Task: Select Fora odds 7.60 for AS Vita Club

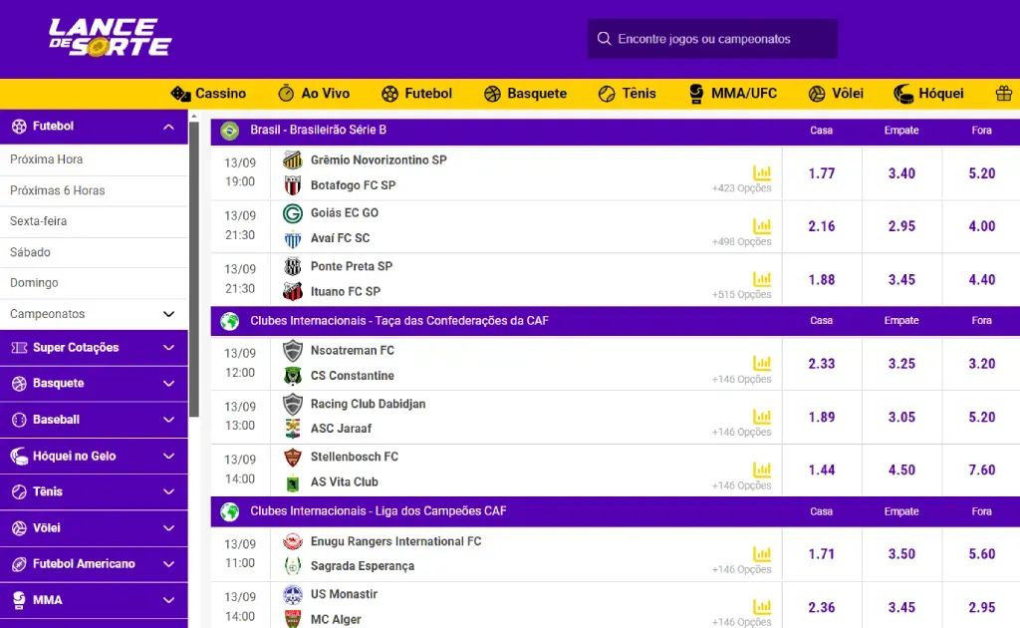Action: [981, 471]
